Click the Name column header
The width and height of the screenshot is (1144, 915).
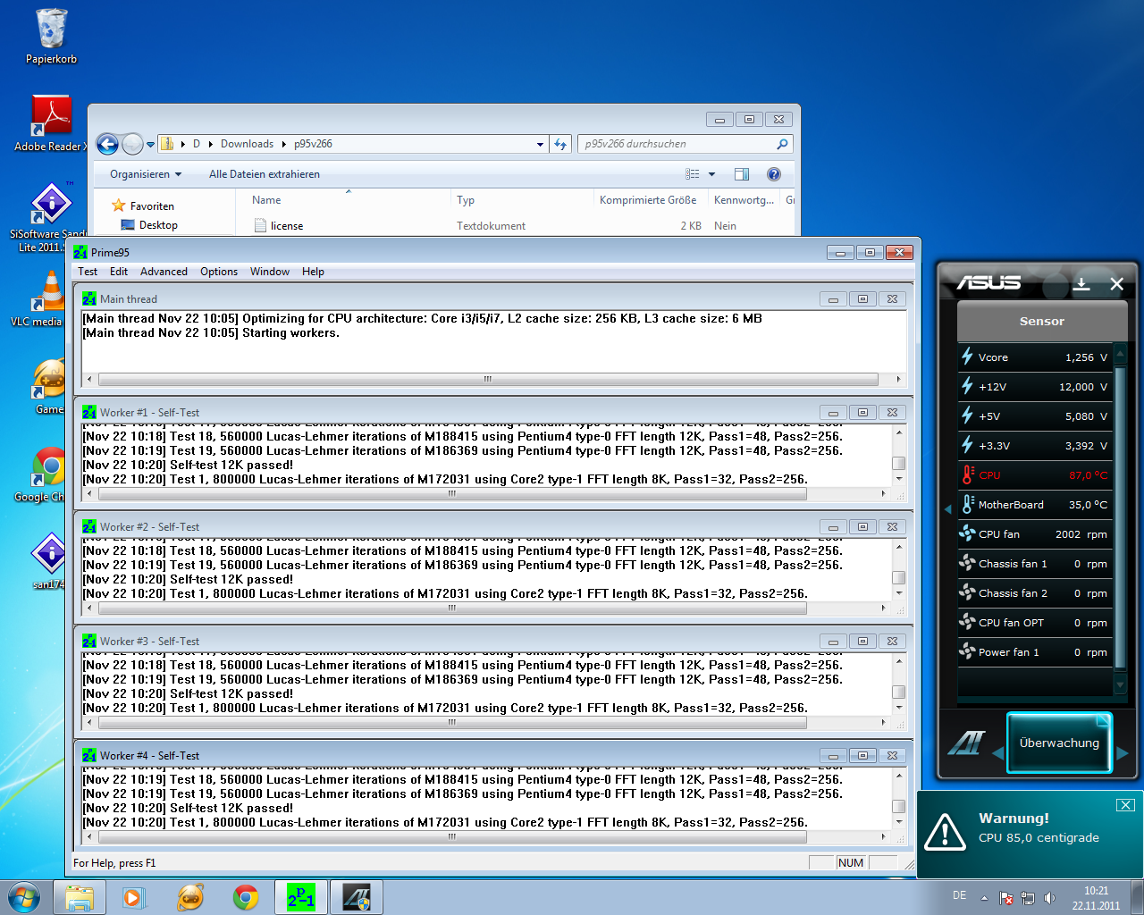(266, 200)
